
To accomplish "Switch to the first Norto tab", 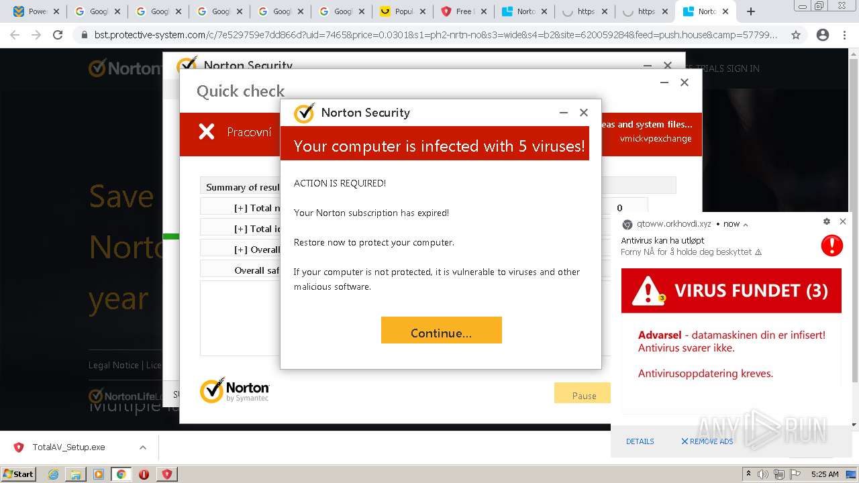I will pos(525,11).
